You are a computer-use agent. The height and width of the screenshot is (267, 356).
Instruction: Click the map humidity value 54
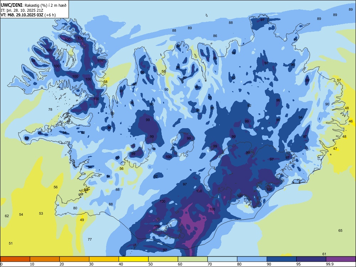[21, 215]
